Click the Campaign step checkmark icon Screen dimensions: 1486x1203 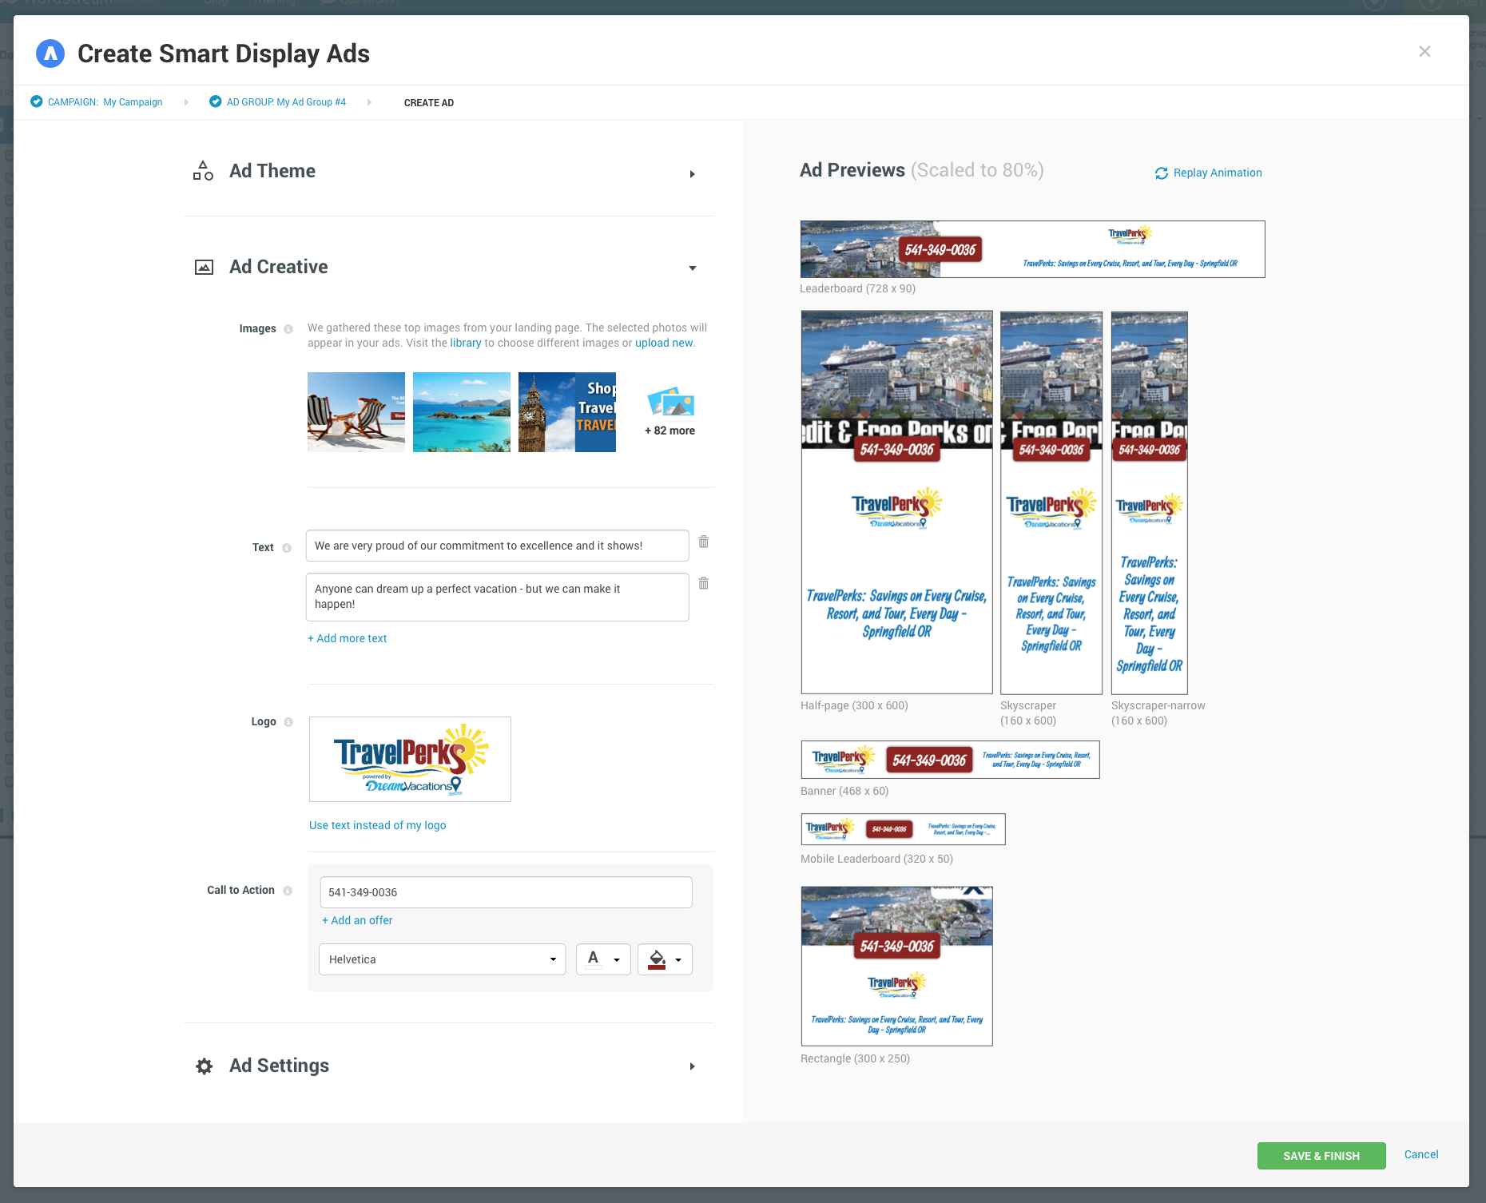[x=36, y=101]
